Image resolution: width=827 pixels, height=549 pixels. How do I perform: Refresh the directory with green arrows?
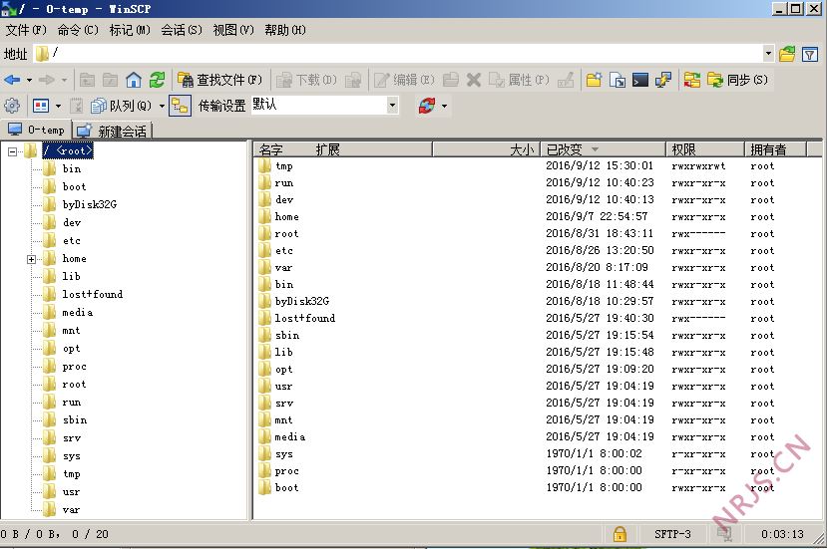pyautogui.click(x=157, y=80)
